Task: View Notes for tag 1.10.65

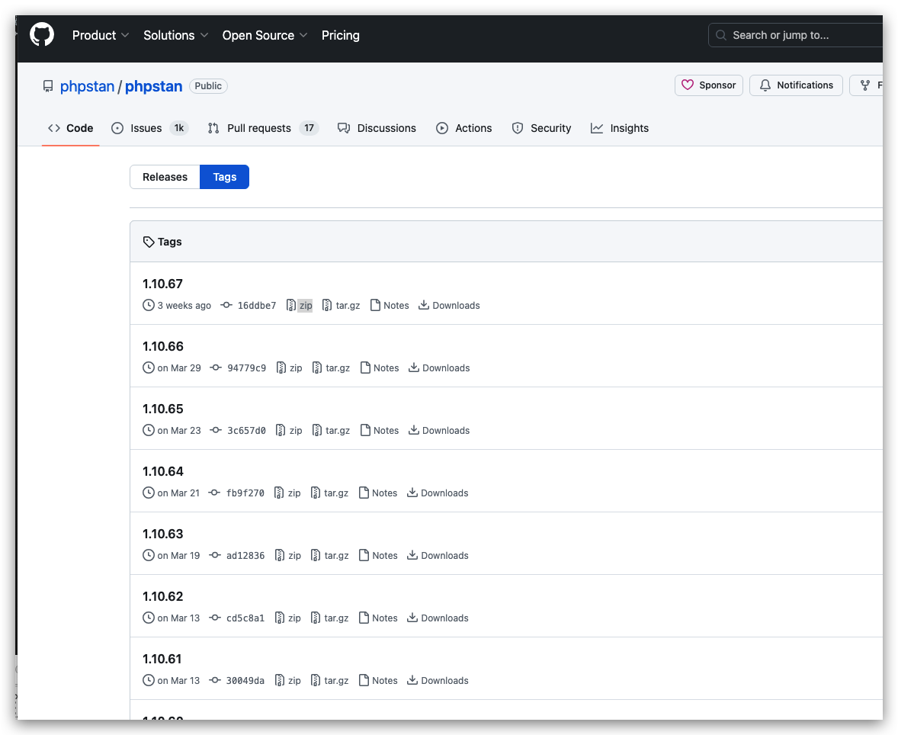Action: [380, 430]
